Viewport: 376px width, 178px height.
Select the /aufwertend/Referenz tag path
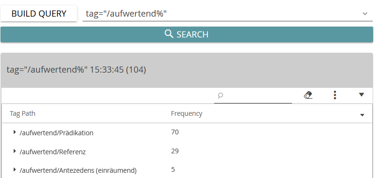(53, 152)
